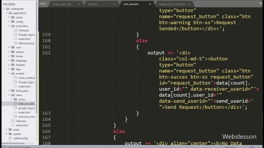
Task: Click the libraries folder icon
Action: coord(13,65)
